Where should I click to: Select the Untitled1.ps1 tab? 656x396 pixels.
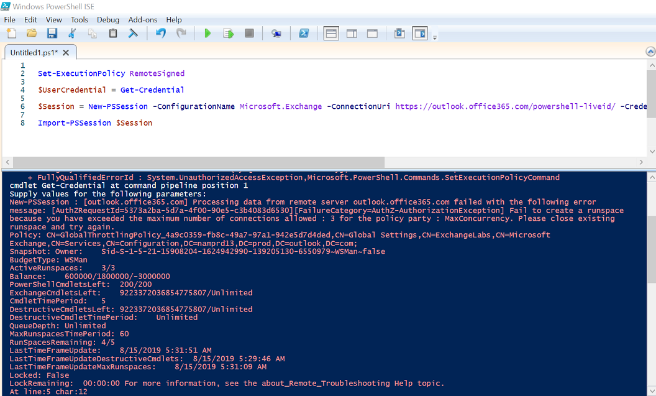[x=35, y=53]
